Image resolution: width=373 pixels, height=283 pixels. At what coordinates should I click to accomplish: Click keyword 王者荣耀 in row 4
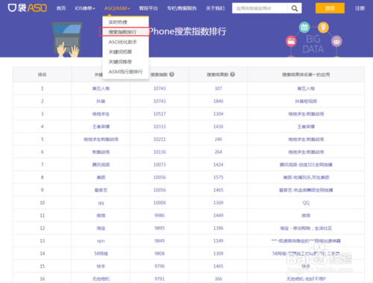pos(101,126)
